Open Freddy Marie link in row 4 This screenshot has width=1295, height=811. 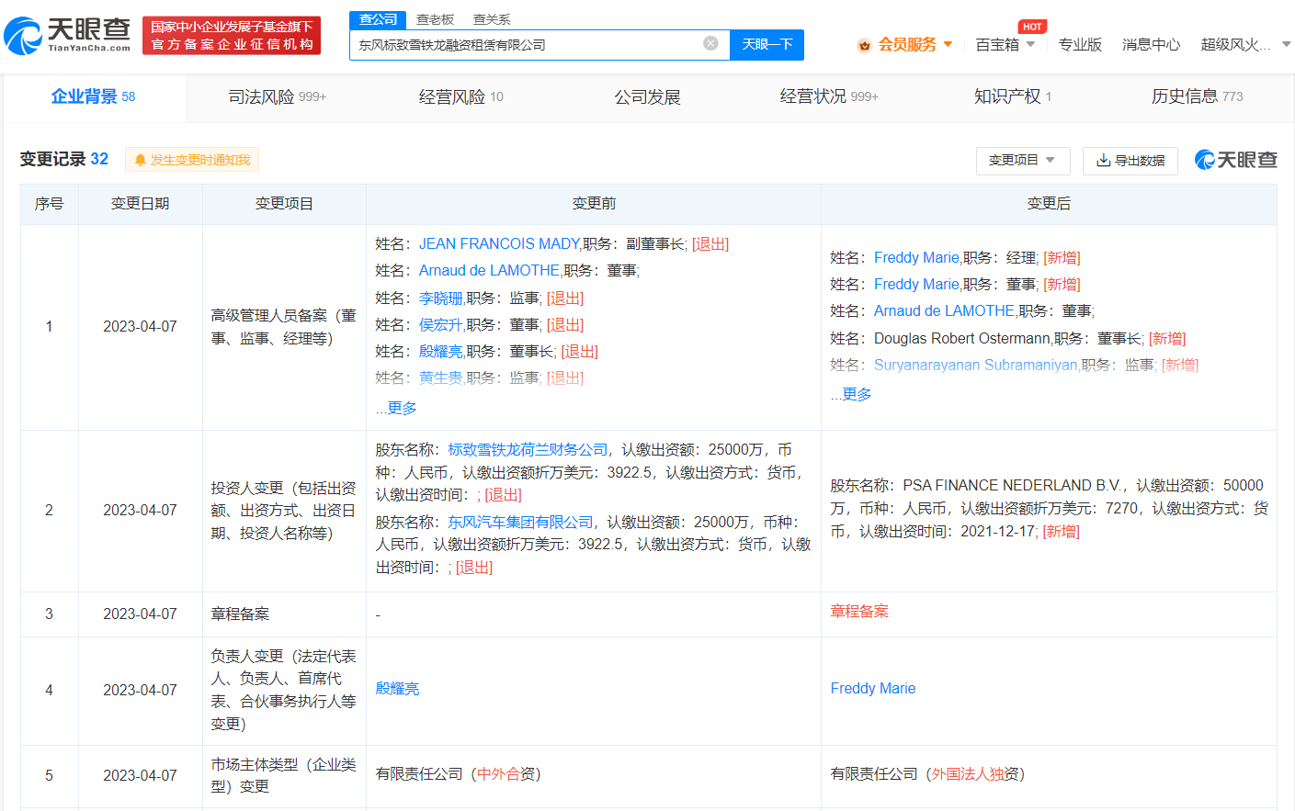tap(873, 688)
